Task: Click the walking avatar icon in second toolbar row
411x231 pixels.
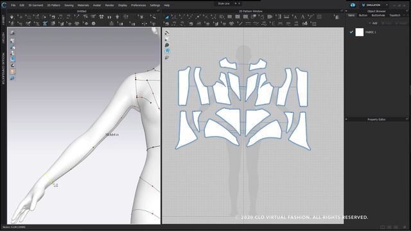Action: pyautogui.click(x=12, y=24)
